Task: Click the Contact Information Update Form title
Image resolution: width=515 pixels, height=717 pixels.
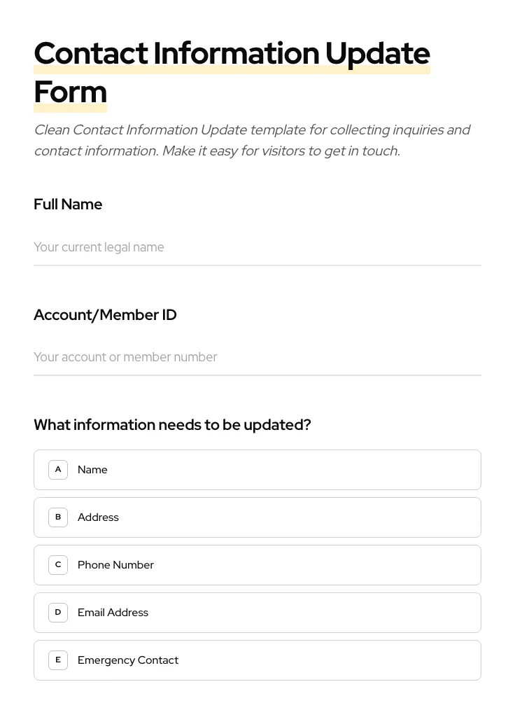Action: pos(232,53)
